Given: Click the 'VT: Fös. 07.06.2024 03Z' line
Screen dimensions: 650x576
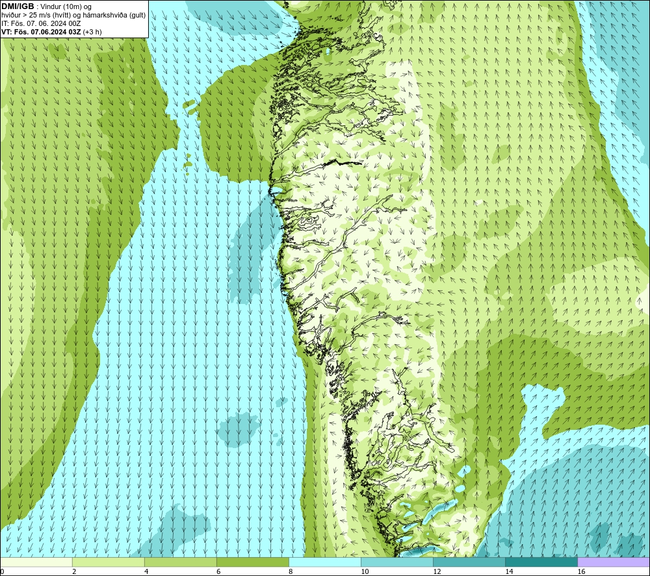Looking at the screenshot, I should [x=41, y=32].
